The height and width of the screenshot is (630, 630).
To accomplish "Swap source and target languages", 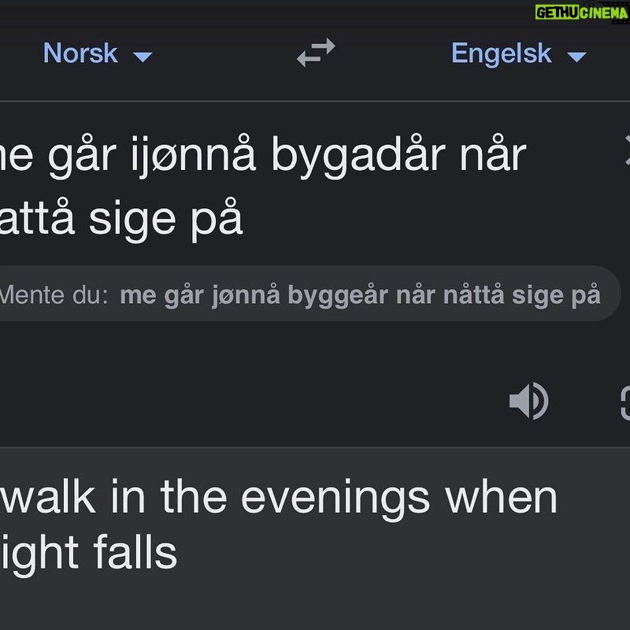I will click(316, 52).
